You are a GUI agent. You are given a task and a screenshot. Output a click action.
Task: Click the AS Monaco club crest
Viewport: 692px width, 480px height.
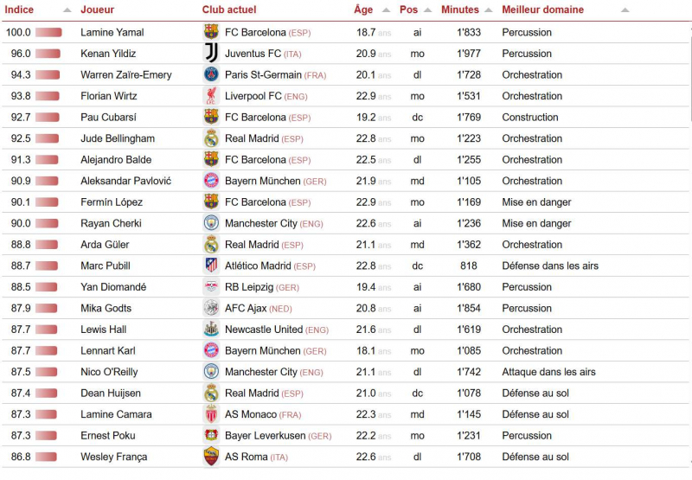[x=211, y=414]
